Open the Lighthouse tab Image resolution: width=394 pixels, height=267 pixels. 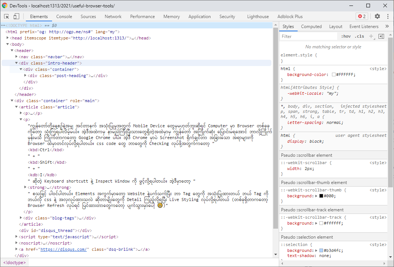258,17
